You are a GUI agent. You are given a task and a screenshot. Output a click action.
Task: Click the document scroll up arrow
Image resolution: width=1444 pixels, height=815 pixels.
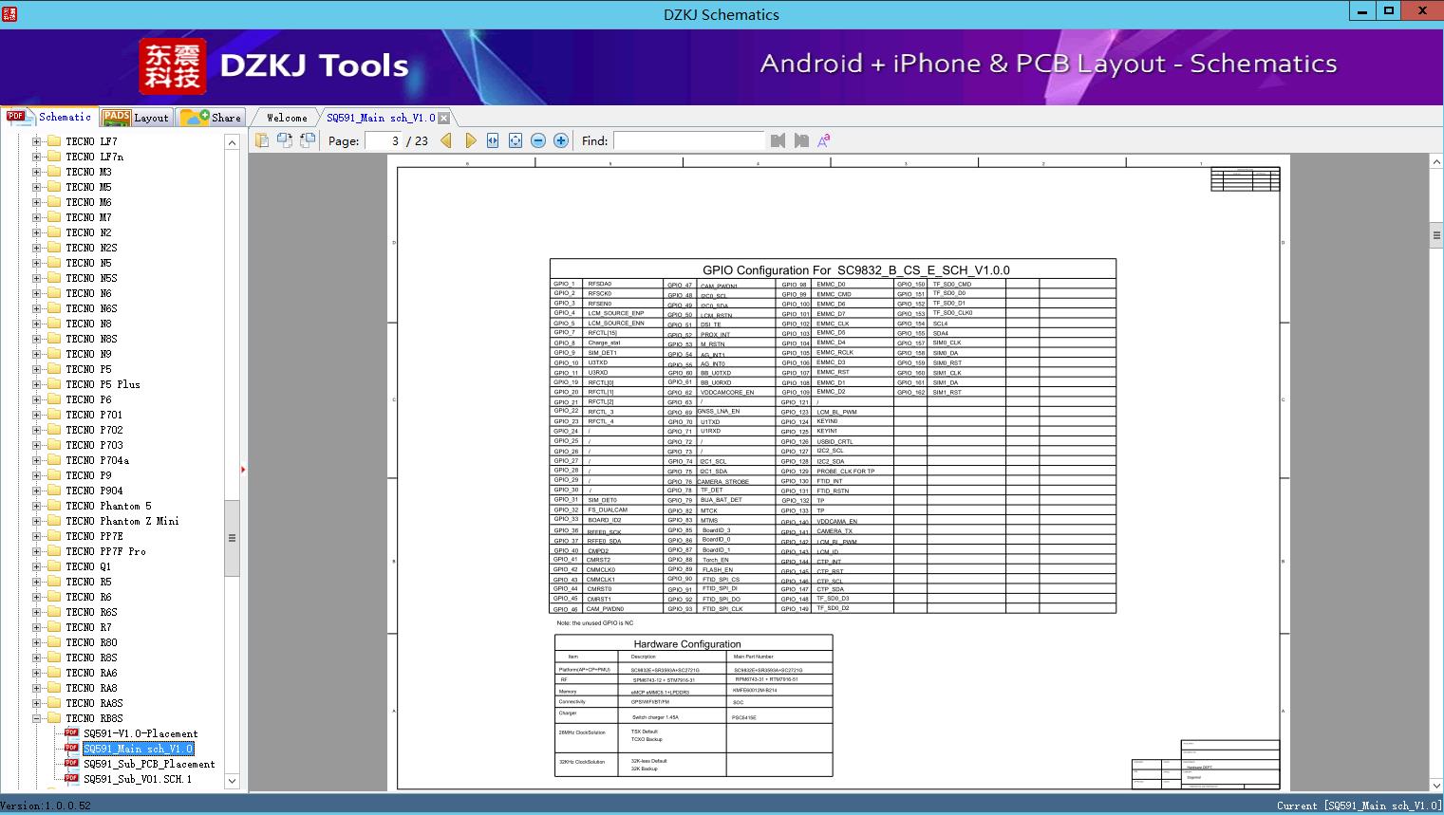point(1436,162)
